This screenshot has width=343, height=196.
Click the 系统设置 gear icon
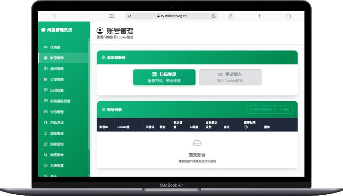point(45,166)
